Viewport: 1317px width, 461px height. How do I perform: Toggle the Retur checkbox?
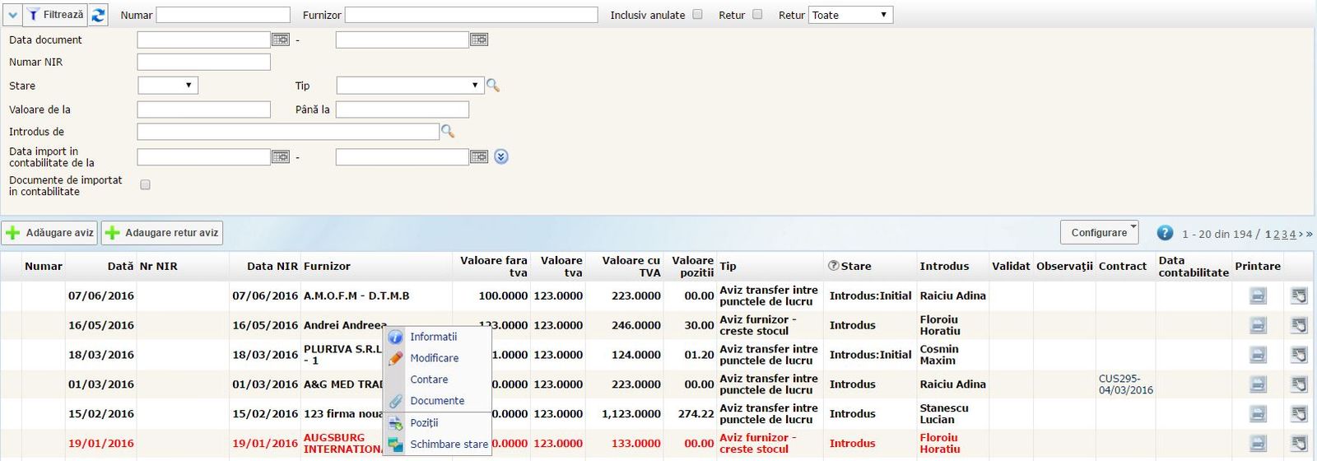(757, 15)
